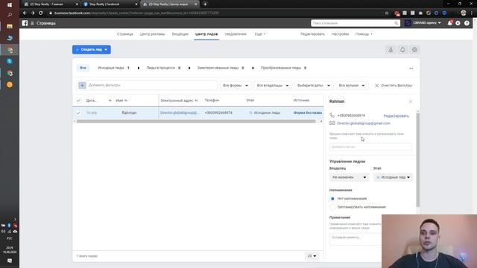Open Создать лид dropdown button
Image resolution: width=477 pixels, height=268 pixels.
(x=92, y=50)
